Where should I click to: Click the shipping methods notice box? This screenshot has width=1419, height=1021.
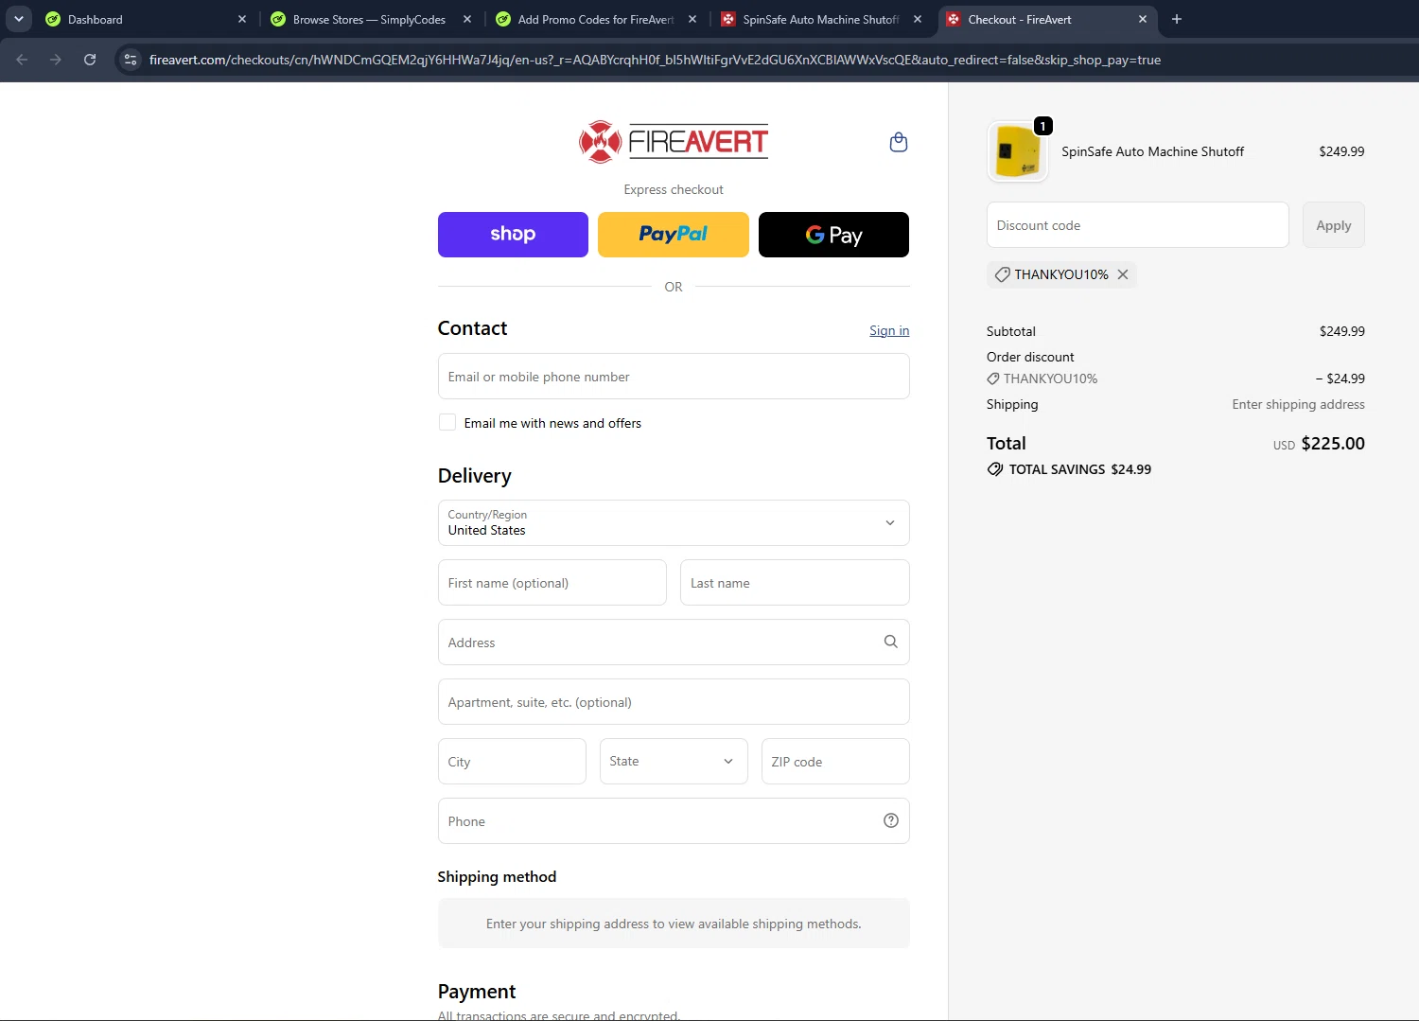(674, 924)
